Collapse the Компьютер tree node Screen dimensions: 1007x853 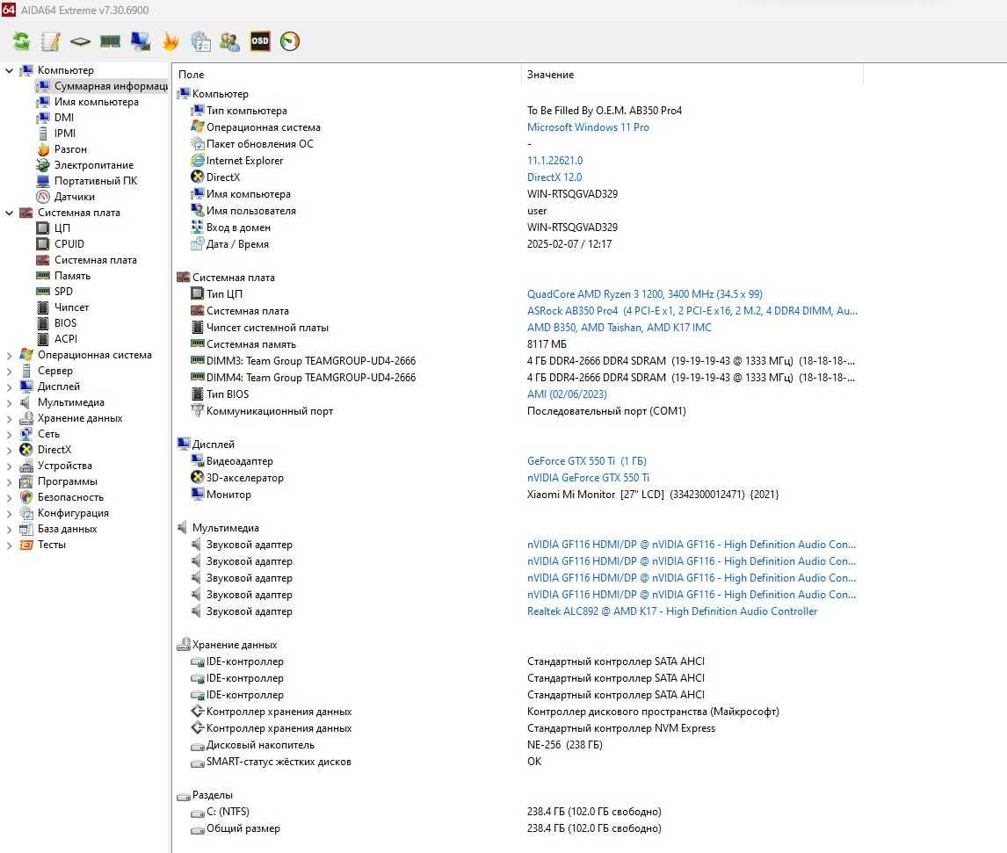pyautogui.click(x=9, y=70)
